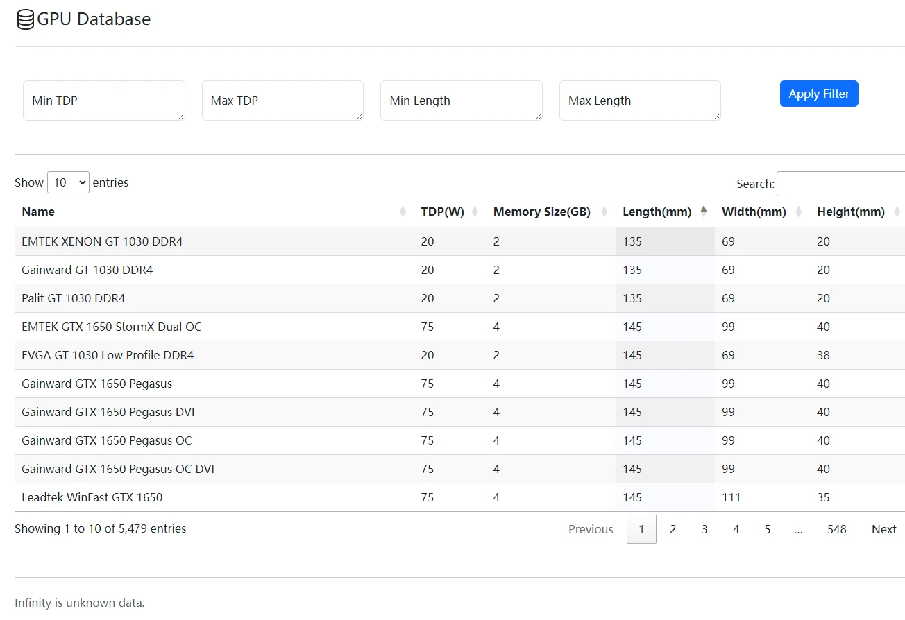Click height value 35 in Leadtek row

click(824, 497)
